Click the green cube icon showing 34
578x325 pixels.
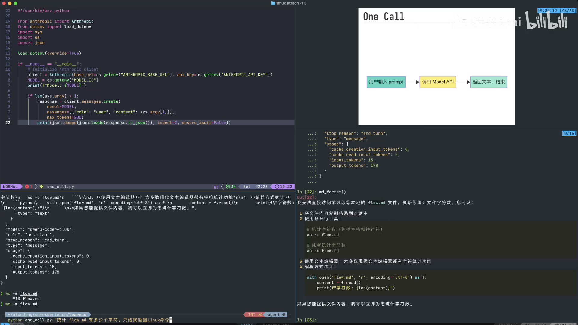[228, 187]
